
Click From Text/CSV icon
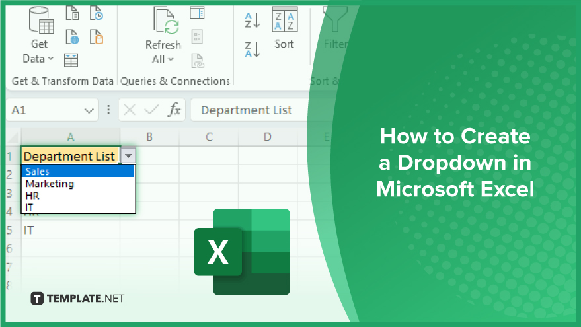pyautogui.click(x=72, y=13)
